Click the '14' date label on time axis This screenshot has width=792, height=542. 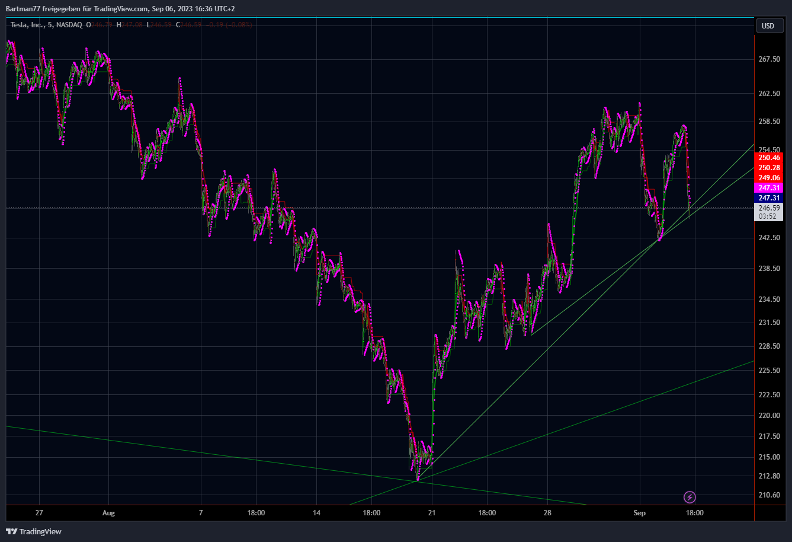click(316, 512)
